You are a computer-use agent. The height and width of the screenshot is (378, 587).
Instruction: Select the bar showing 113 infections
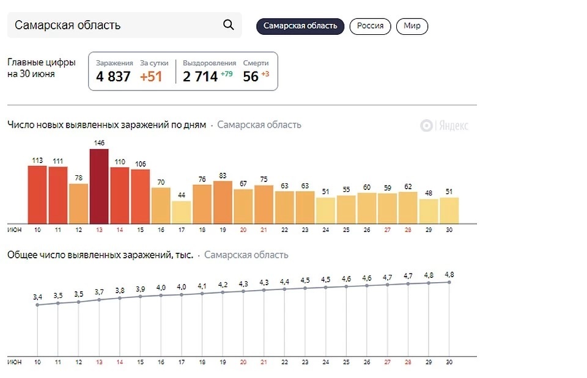(x=37, y=194)
